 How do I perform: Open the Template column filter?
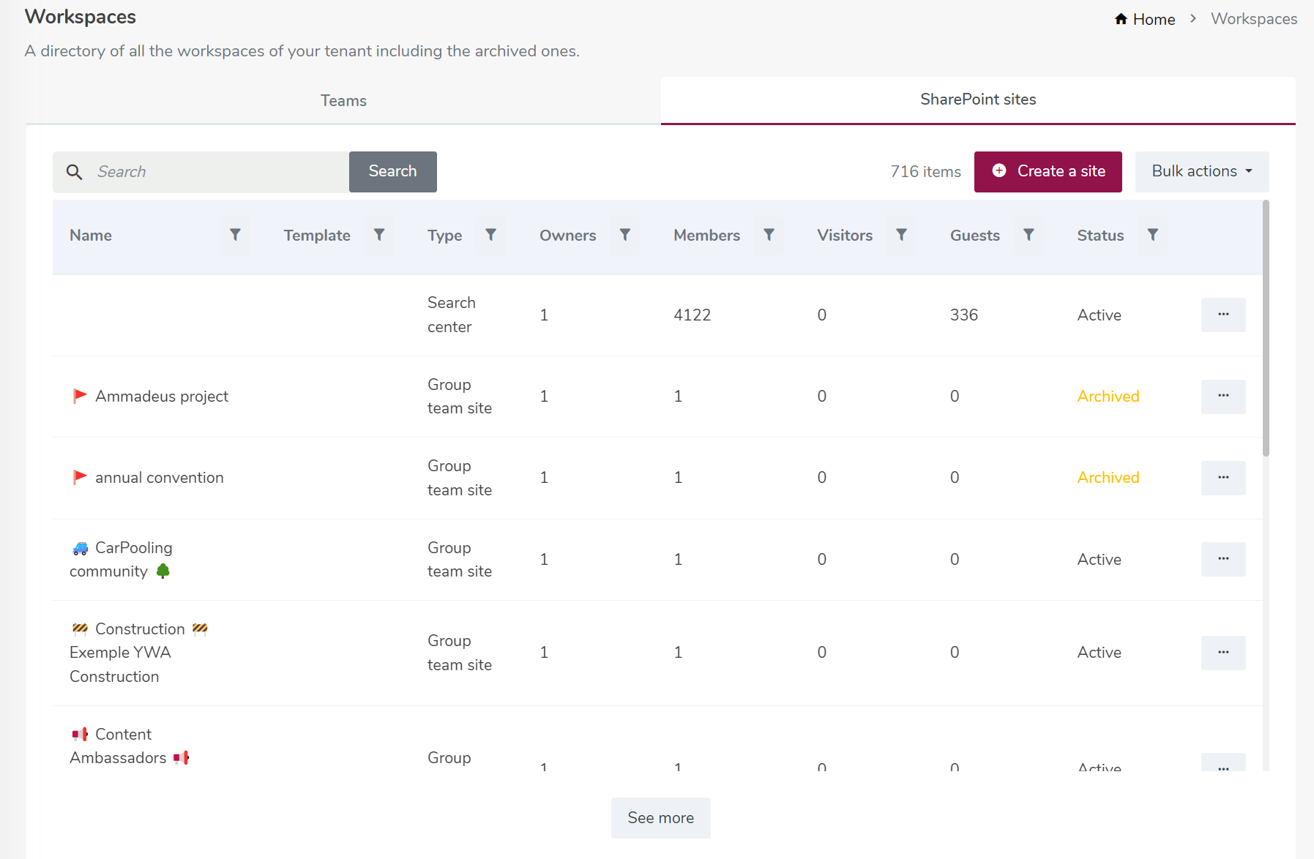[379, 235]
